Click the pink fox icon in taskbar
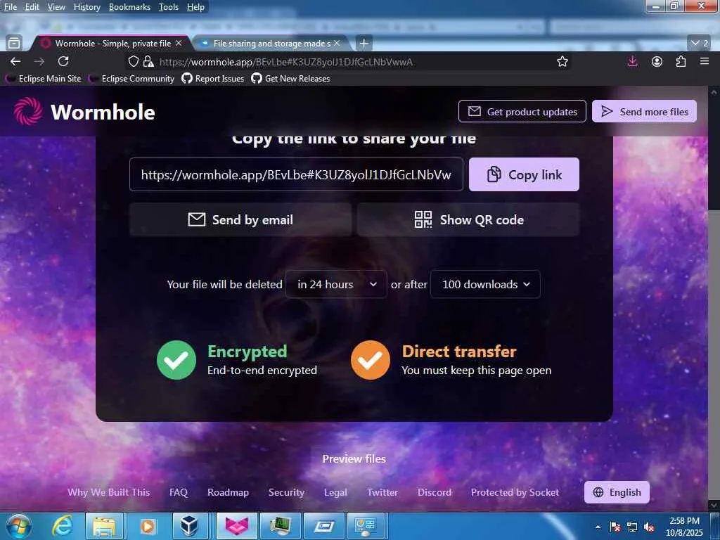Screen dimensions: 720x540 (236, 526)
